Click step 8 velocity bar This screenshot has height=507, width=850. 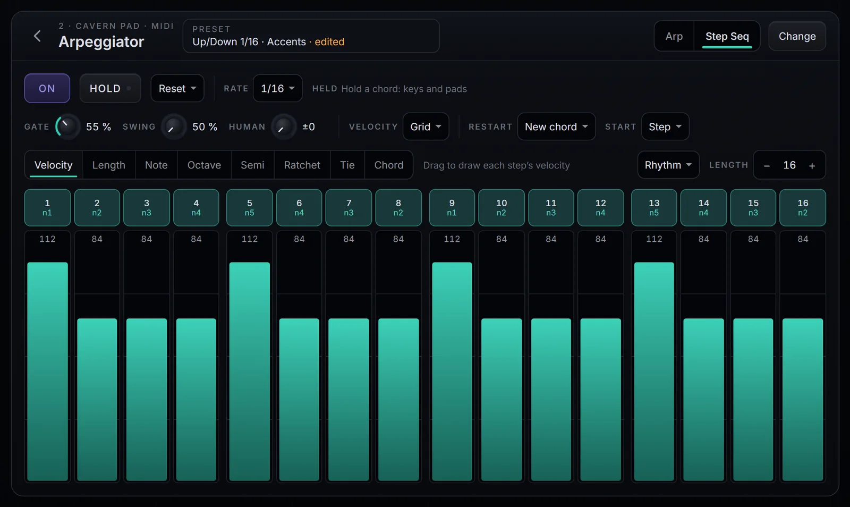[398, 400]
